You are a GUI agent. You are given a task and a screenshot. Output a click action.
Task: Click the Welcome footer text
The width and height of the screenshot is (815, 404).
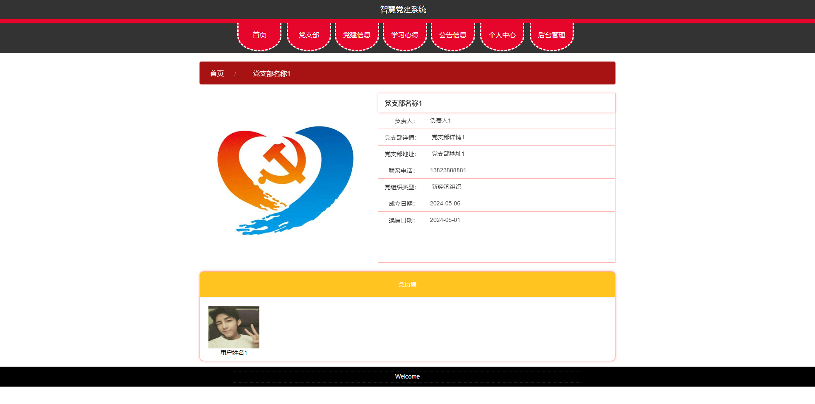click(407, 376)
